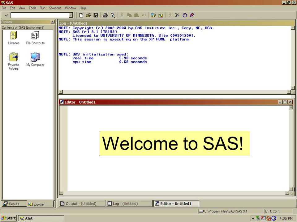Screen dimensions: 297x222
Task: Click the New Library toolbar icon
Action: pyautogui.click(x=153, y=15)
